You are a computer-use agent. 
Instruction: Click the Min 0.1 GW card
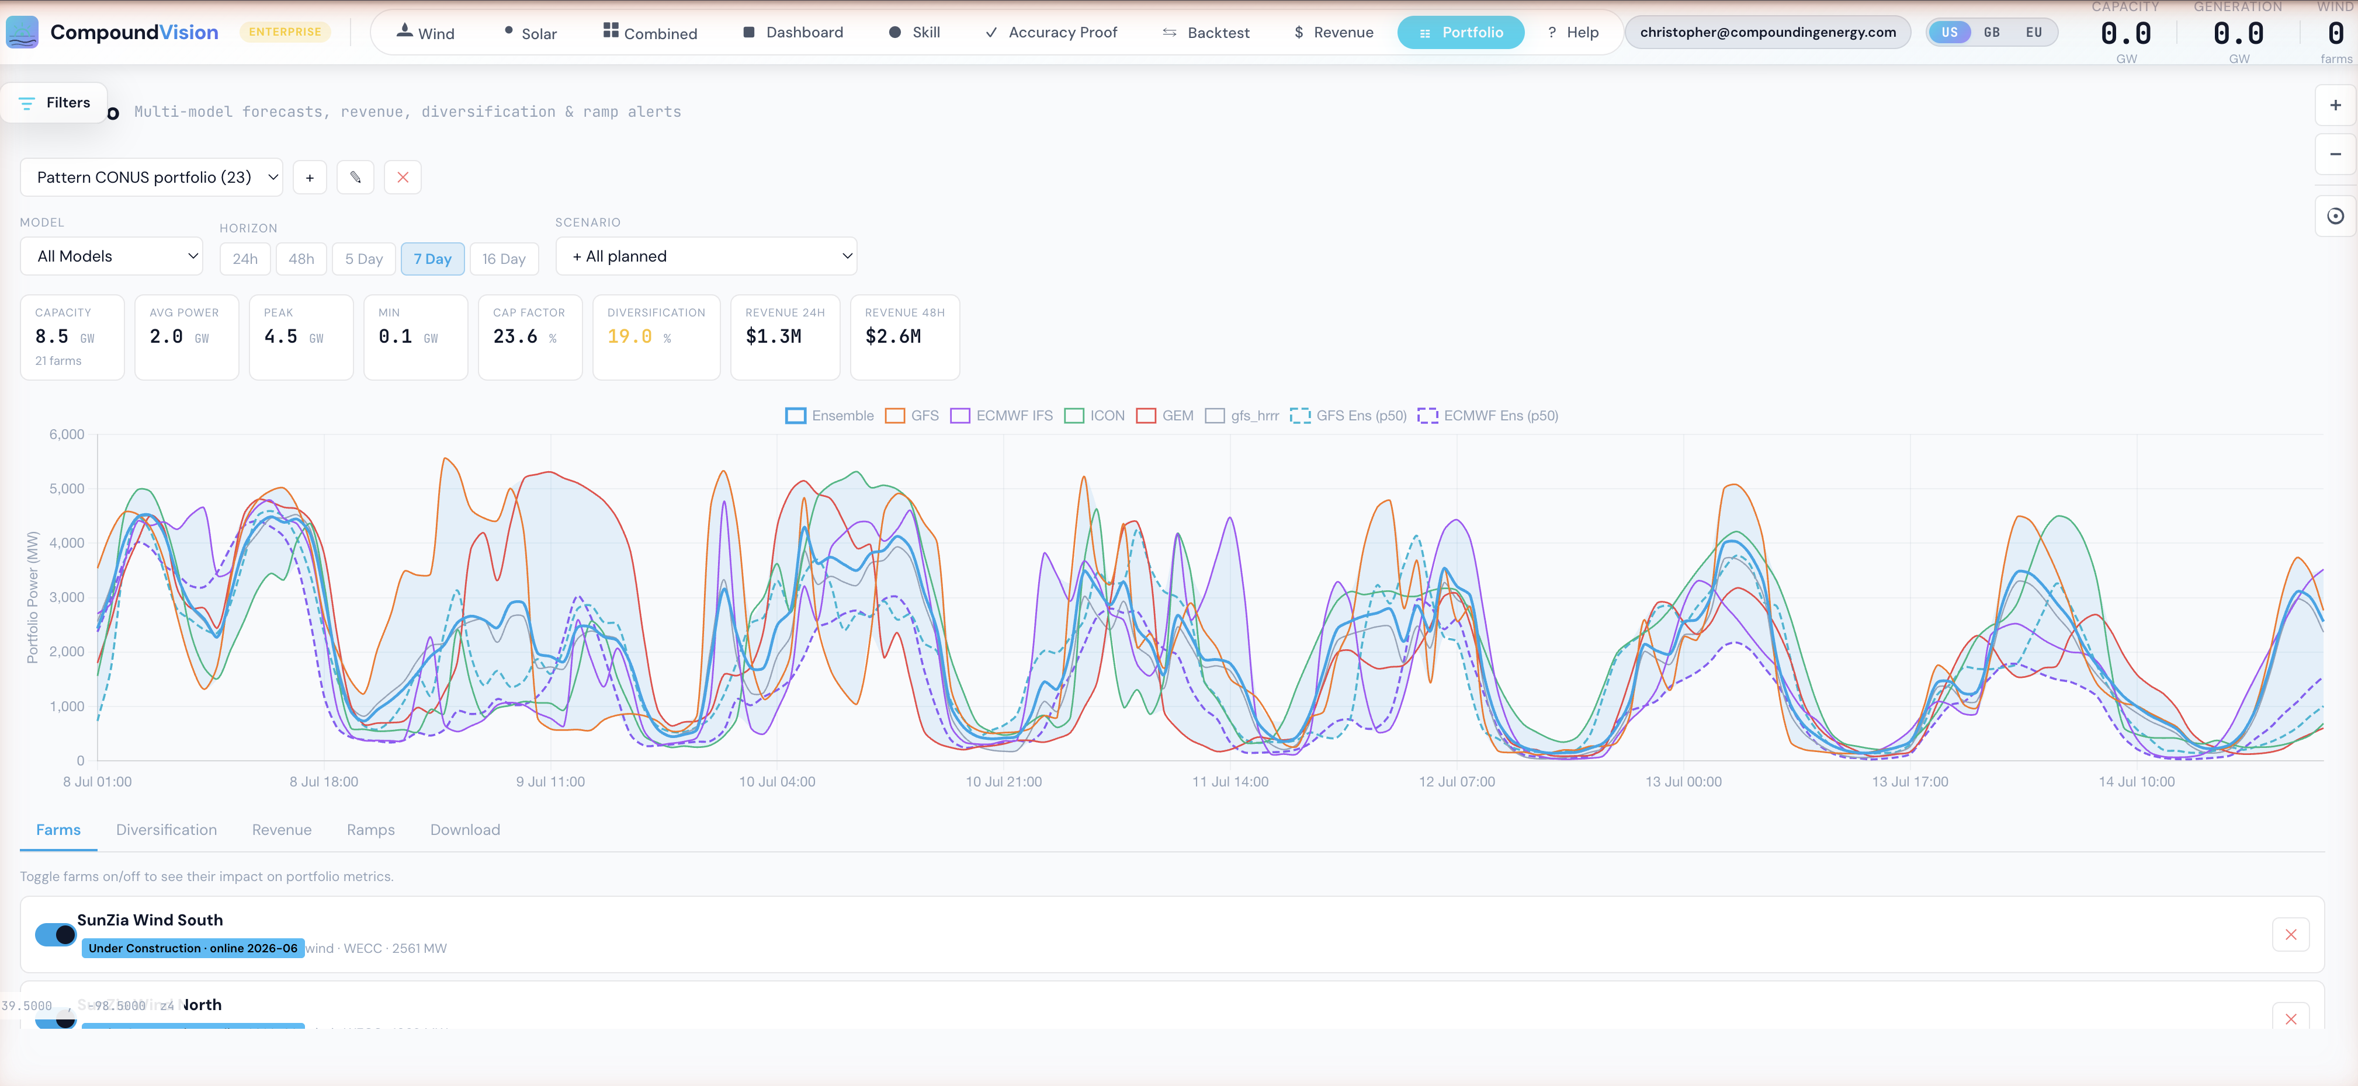point(415,337)
